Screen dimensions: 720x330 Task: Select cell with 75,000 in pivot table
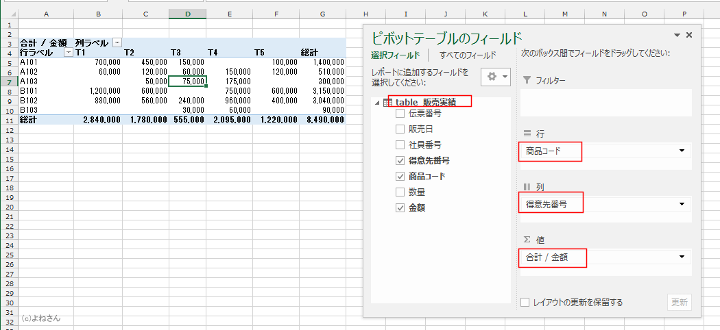coord(187,81)
